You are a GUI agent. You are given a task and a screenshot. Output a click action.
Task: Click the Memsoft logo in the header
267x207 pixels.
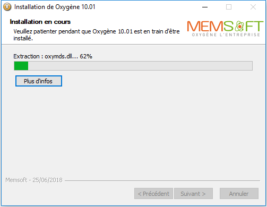(x=225, y=29)
